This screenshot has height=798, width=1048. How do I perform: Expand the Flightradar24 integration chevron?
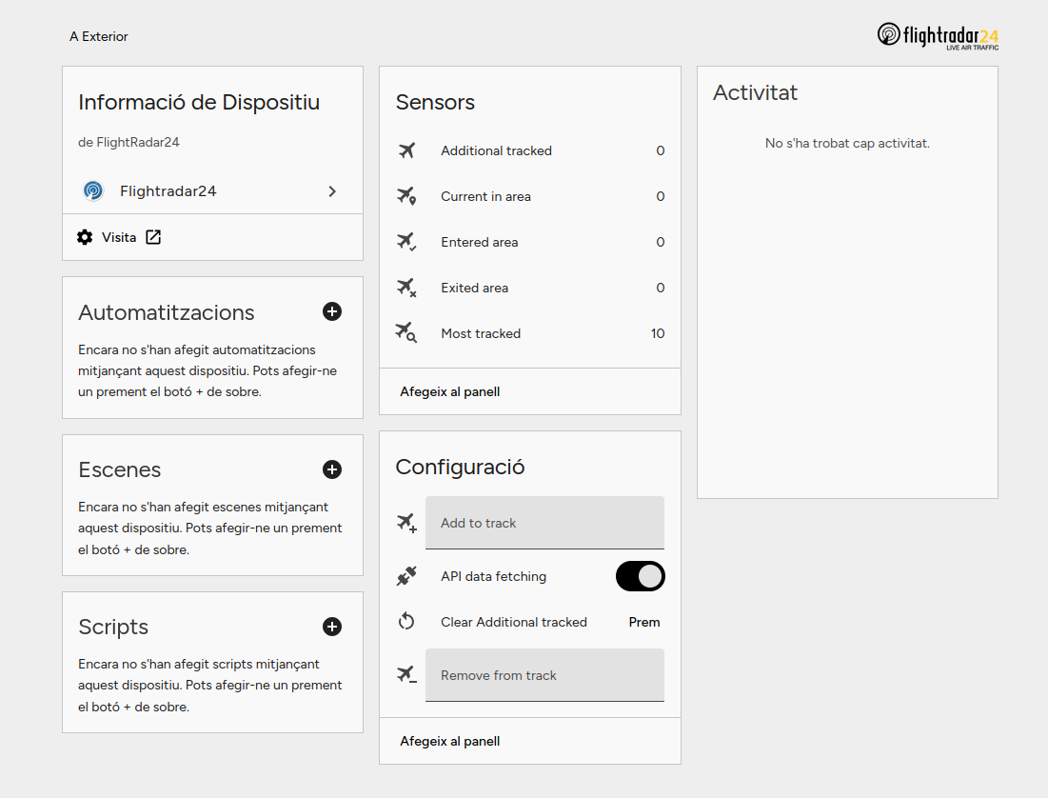(332, 191)
